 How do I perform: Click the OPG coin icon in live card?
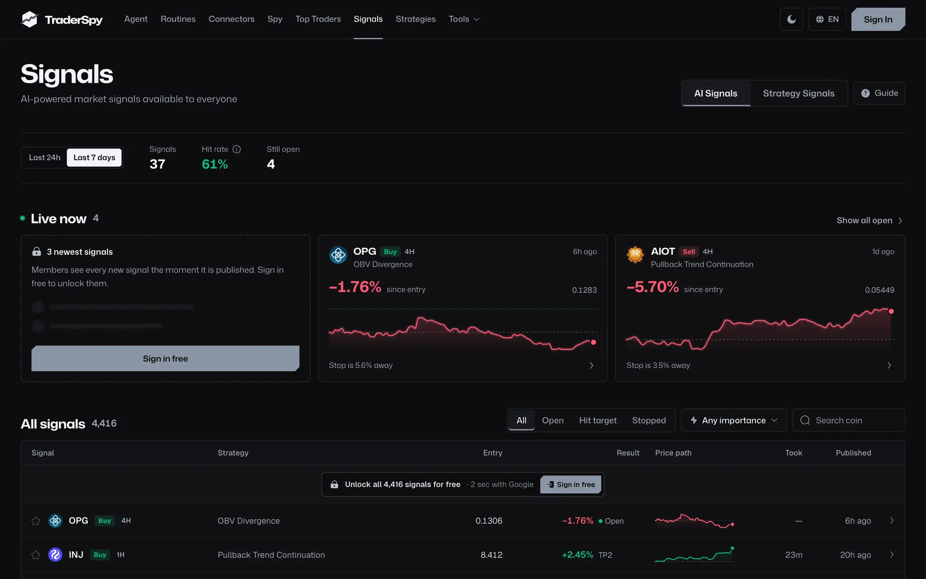[x=338, y=255]
